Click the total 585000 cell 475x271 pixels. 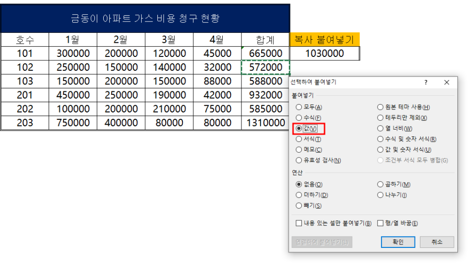(x=266, y=109)
